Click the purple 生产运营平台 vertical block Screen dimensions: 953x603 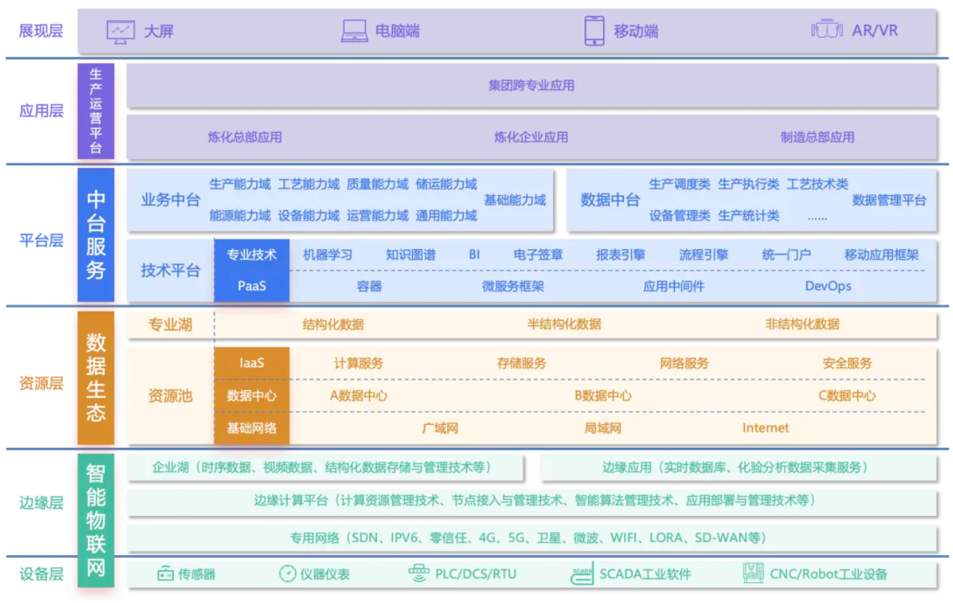tap(96, 111)
